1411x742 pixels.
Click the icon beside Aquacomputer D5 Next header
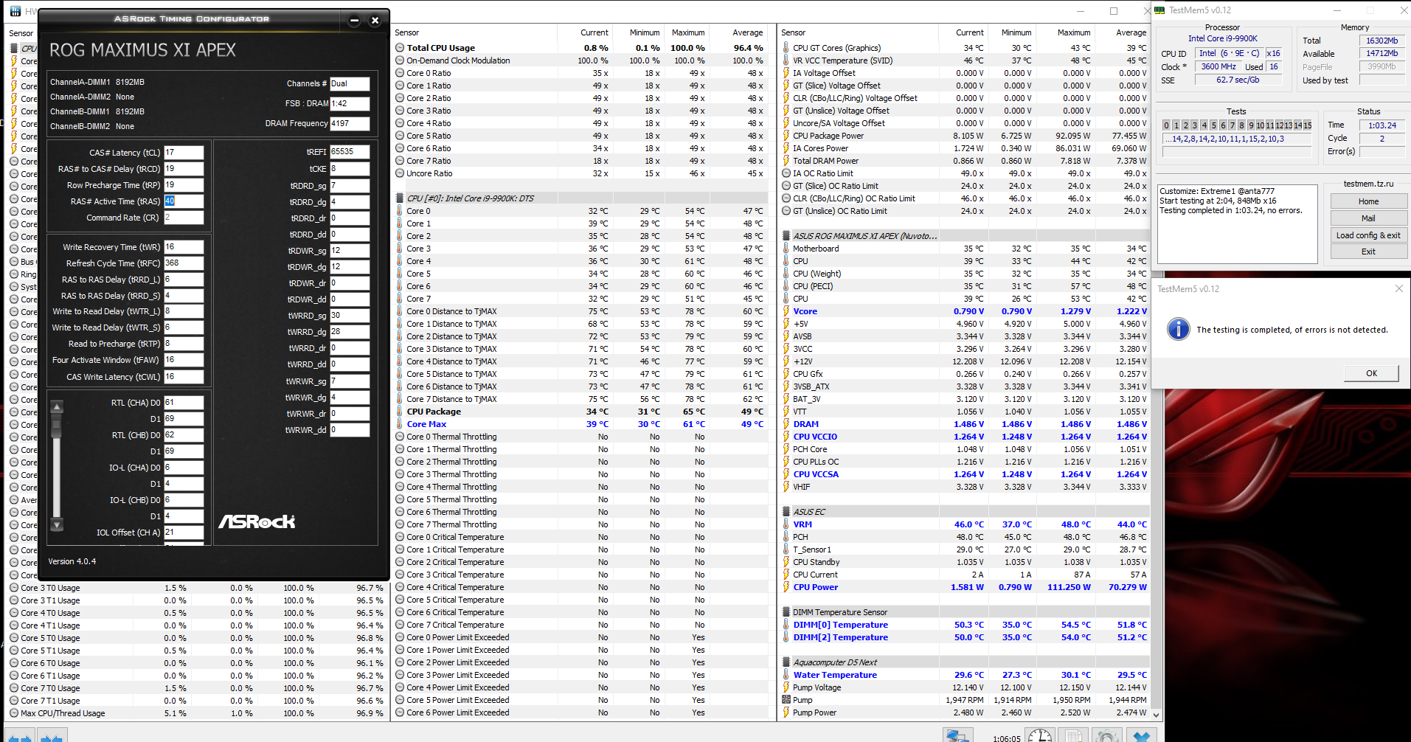786,662
